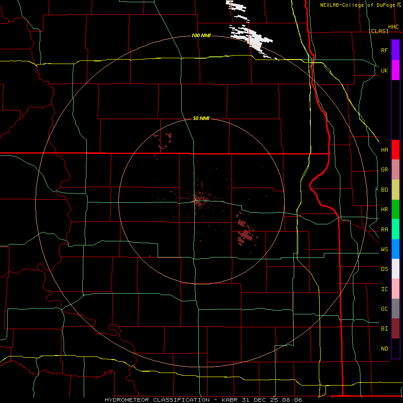The height and width of the screenshot is (403, 403).
Task: Click the dusty pink GR color swatch
Action: tap(395, 170)
